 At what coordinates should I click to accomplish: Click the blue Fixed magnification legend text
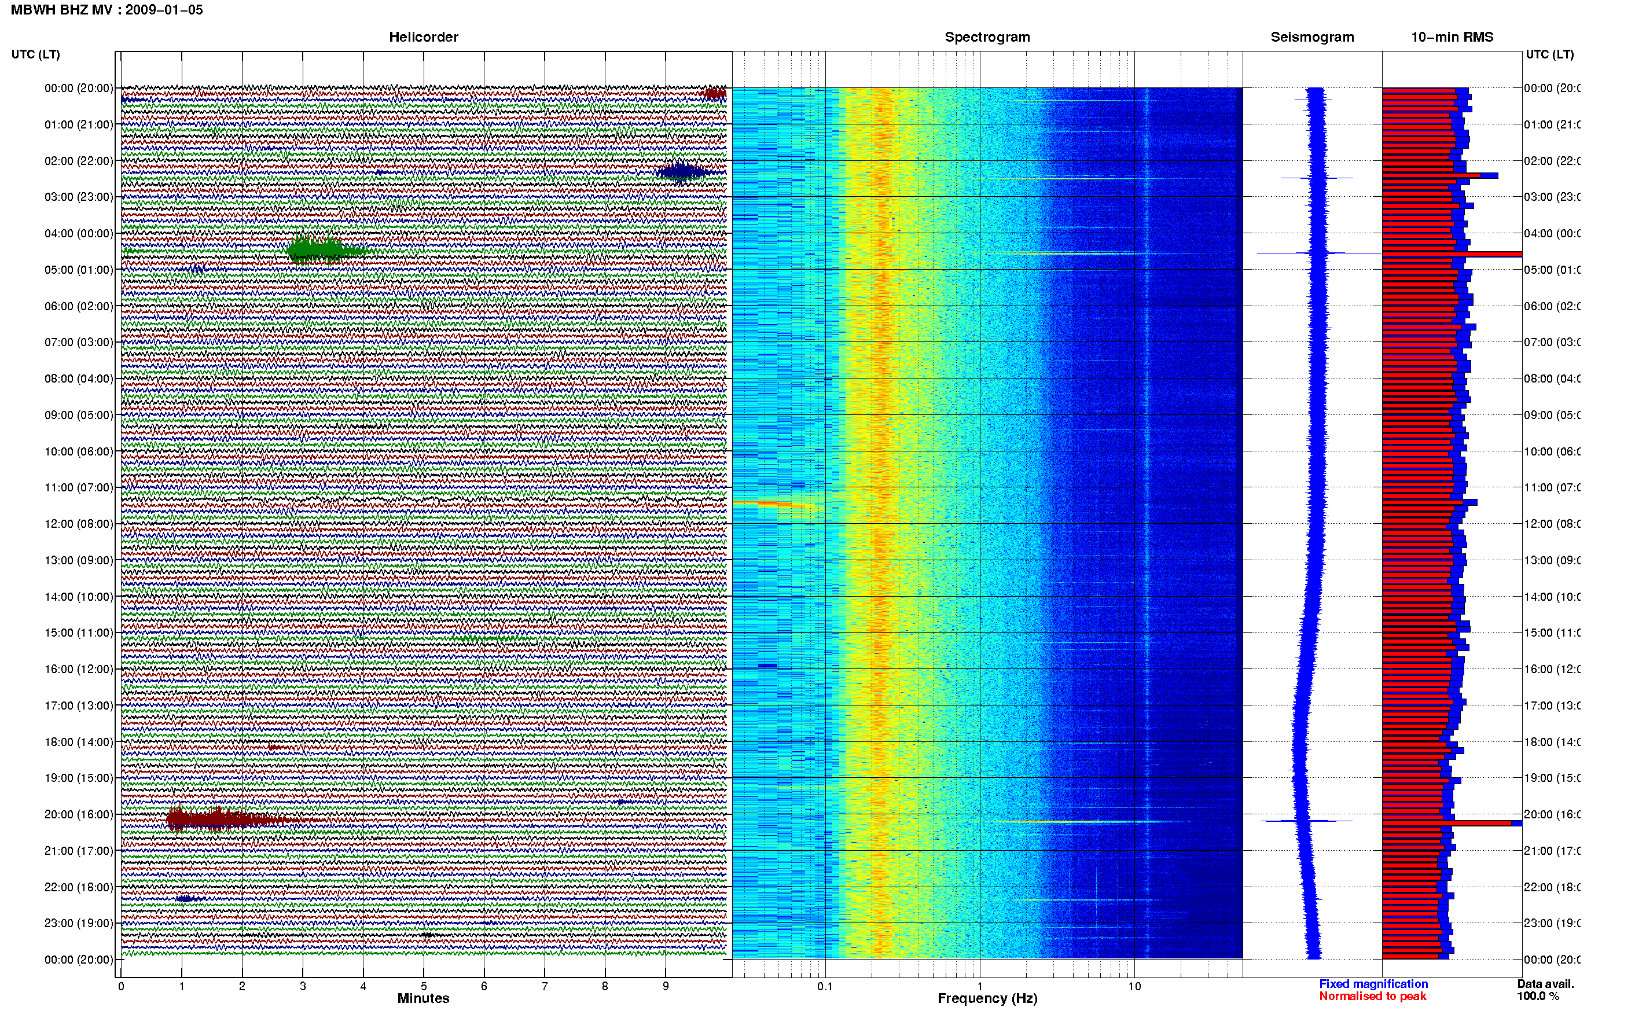coord(1373,984)
